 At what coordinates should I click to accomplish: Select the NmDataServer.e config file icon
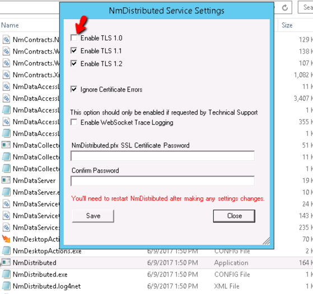tap(6, 192)
